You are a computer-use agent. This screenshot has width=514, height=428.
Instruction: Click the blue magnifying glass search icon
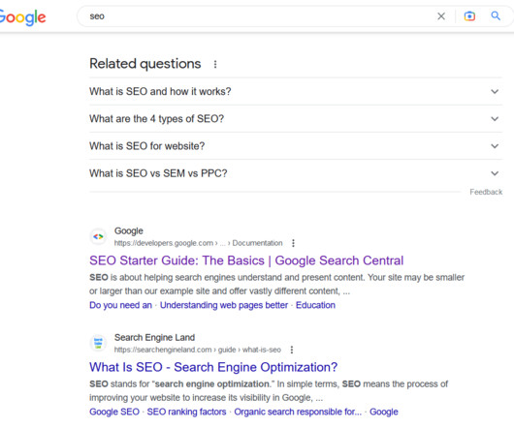click(496, 15)
